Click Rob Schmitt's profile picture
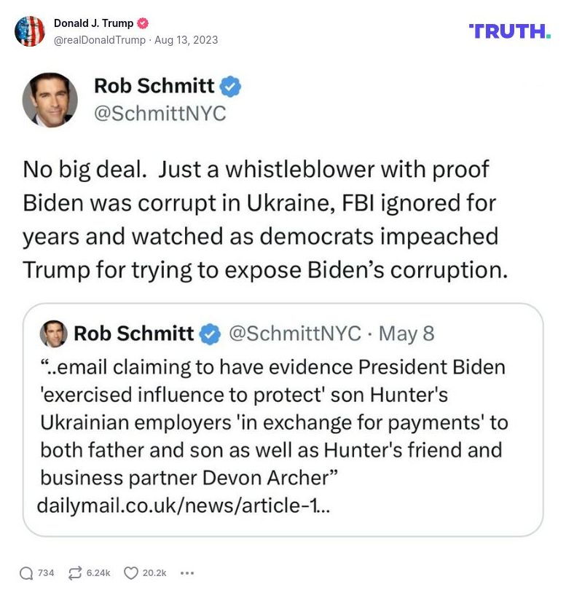This screenshot has height=595, width=566. pyautogui.click(x=51, y=100)
